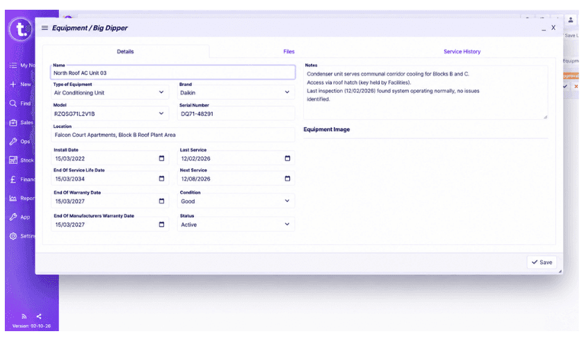
Task: Open Stock icon in sidebar
Action: pos(13,160)
